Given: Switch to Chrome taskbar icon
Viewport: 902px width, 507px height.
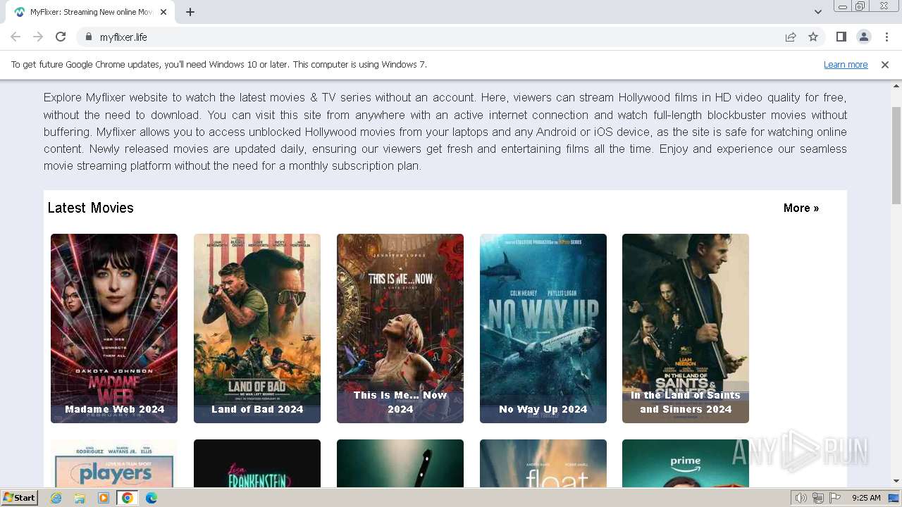Looking at the screenshot, I should 128,498.
